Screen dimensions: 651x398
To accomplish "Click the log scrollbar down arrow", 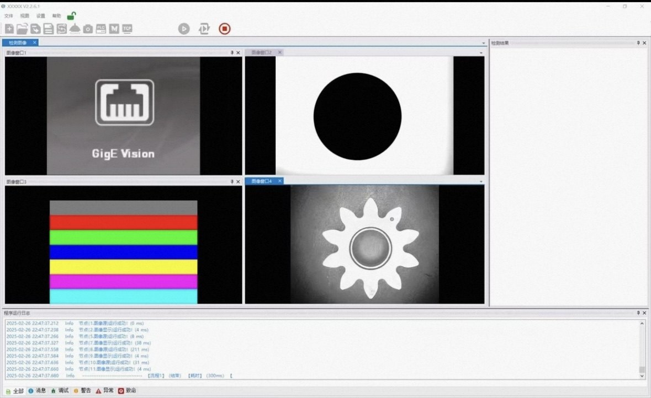I will [642, 376].
